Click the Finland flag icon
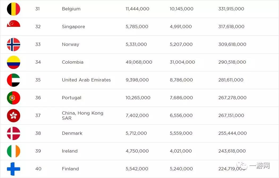The width and height of the screenshot is (279, 178). [14, 169]
